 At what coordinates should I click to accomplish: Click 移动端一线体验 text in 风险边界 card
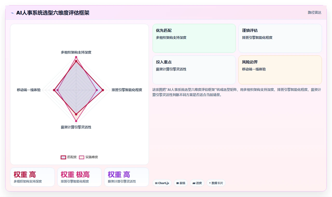point(254,69)
